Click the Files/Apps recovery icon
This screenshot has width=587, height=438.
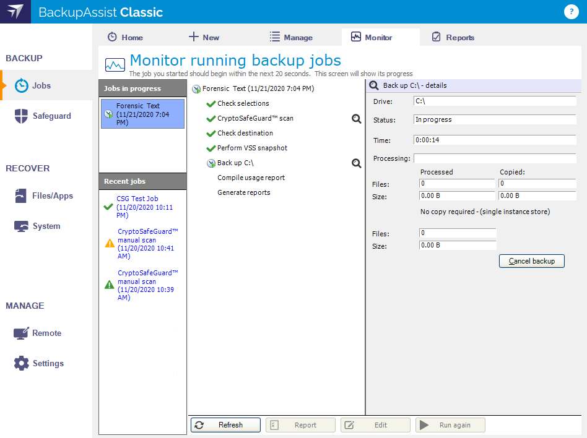pos(20,195)
